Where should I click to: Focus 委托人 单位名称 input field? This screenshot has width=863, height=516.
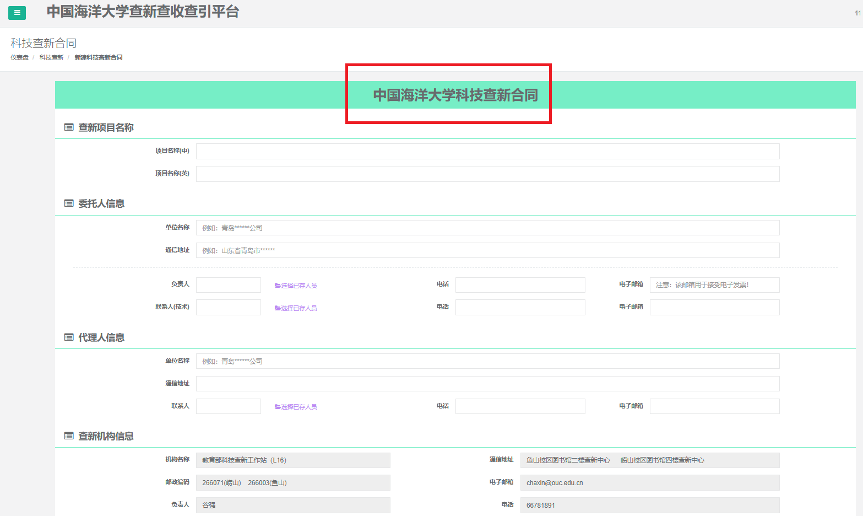tap(488, 228)
